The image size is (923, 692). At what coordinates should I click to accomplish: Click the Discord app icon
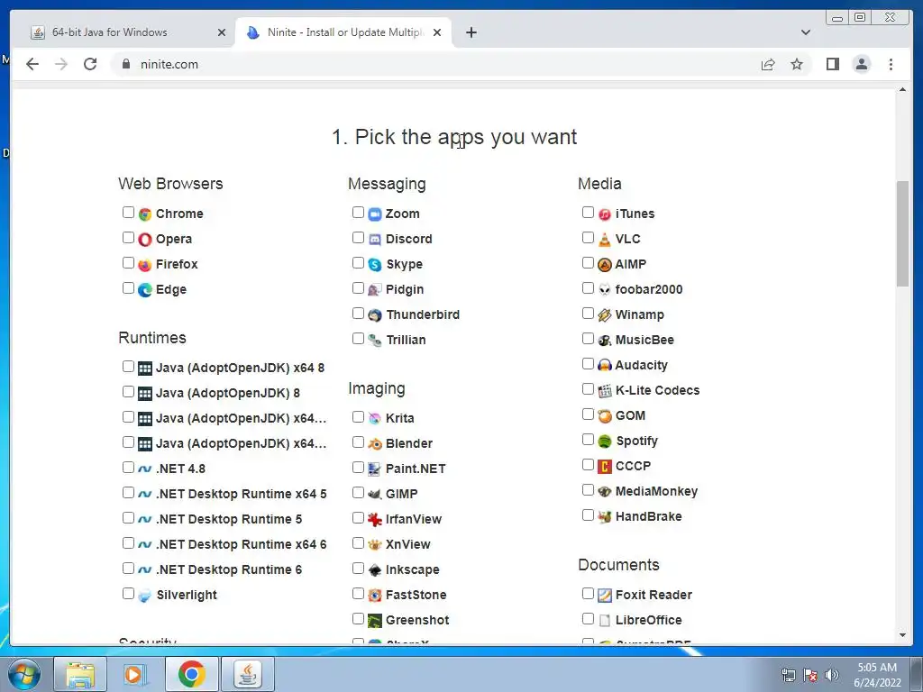(x=375, y=240)
